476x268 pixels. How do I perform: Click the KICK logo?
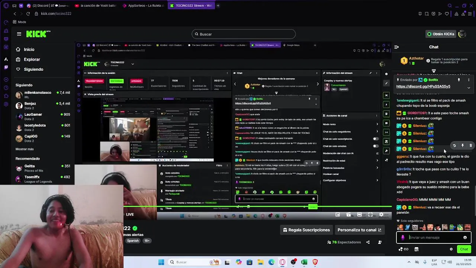click(38, 34)
